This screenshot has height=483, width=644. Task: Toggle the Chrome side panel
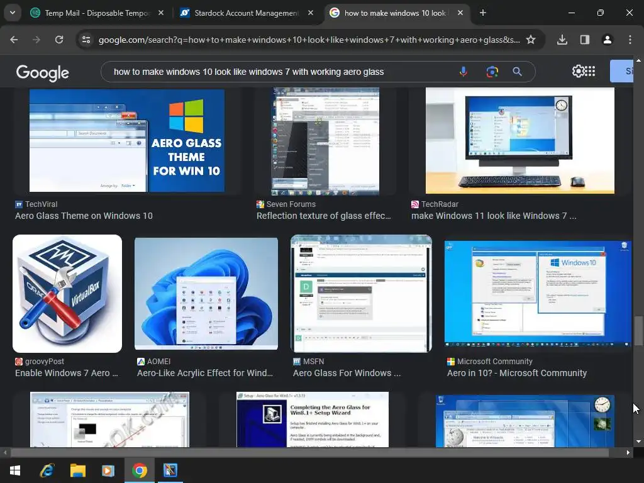pyautogui.click(x=585, y=40)
